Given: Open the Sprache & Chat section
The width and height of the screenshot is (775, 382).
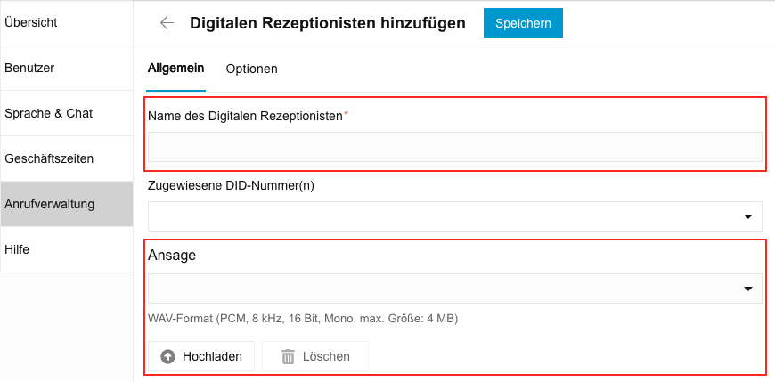Looking at the screenshot, I should (49, 113).
